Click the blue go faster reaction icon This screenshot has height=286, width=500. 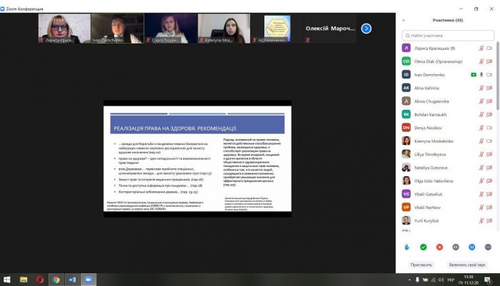471,247
